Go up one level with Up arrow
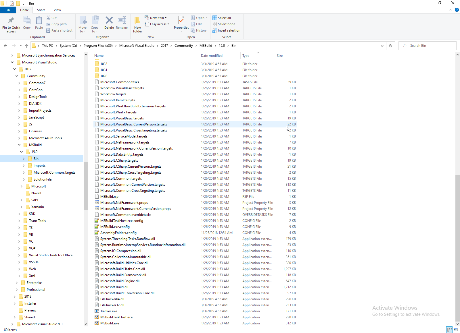Image resolution: width=460 pixels, height=333 pixels. point(27,46)
